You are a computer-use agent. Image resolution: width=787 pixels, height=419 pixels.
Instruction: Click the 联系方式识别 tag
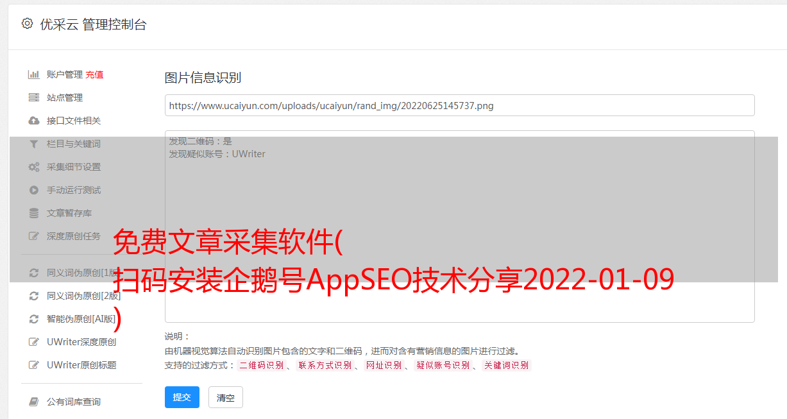325,365
